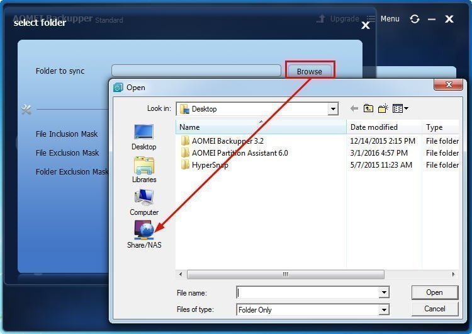Screen dimensions: 472x334
Task: Click the Upgrade link
Action: click(344, 19)
